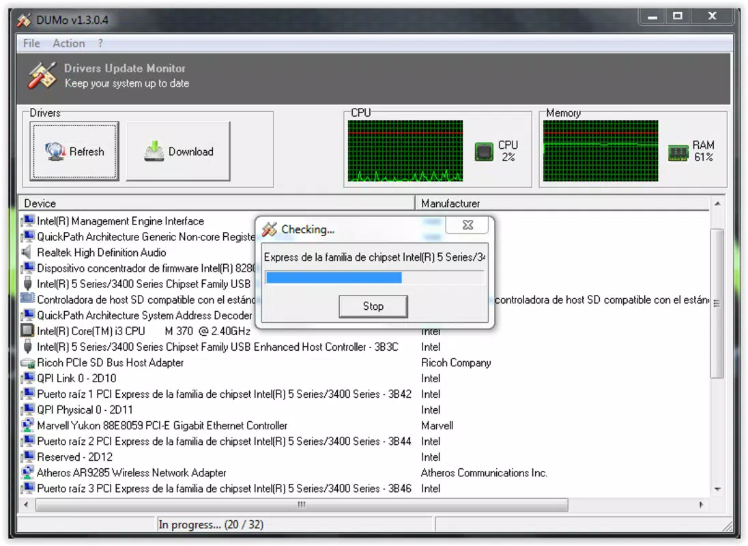Select Intel(R) Core(TM) i3 CPU M 370 text
The height and width of the screenshot is (546, 748).
(x=143, y=331)
